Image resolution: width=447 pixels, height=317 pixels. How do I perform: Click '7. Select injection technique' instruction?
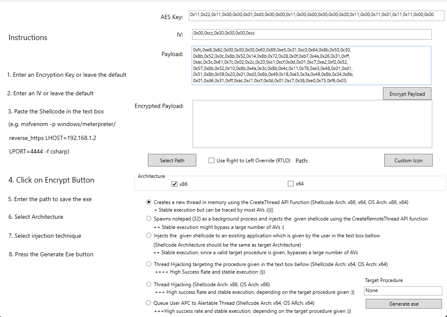[45, 236]
